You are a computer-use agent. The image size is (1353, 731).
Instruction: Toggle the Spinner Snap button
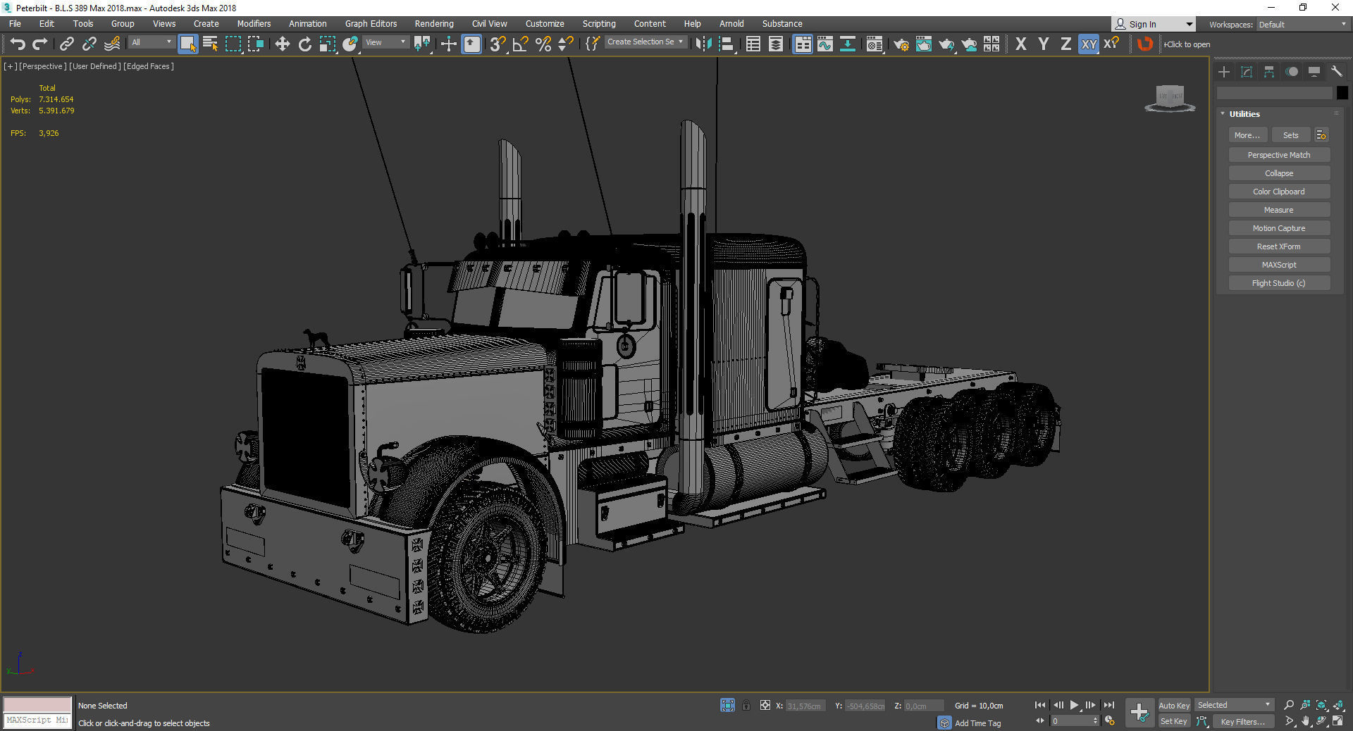(565, 44)
